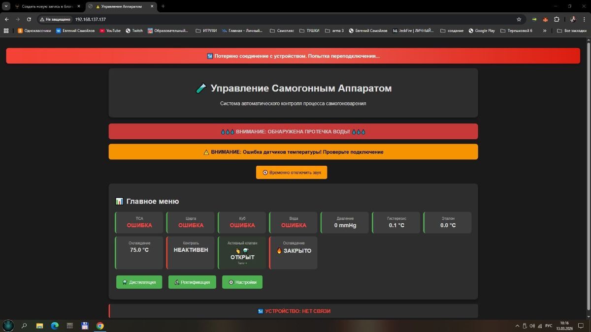Launch Microsoft Edge from taskbar
The image size is (591, 332).
tap(55, 326)
